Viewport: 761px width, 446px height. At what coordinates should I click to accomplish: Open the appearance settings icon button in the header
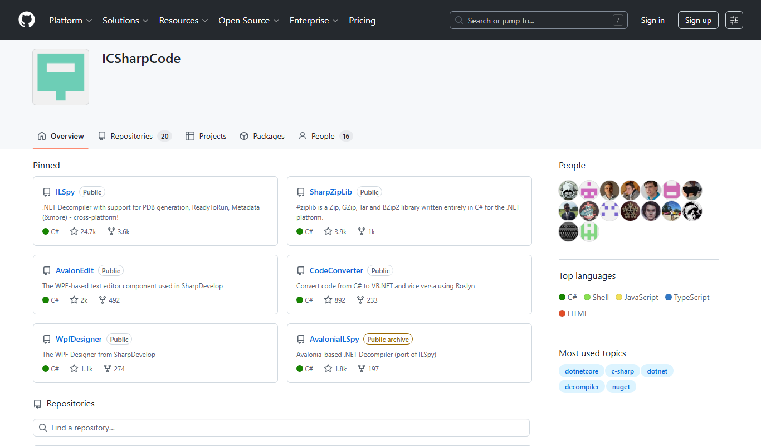click(734, 20)
